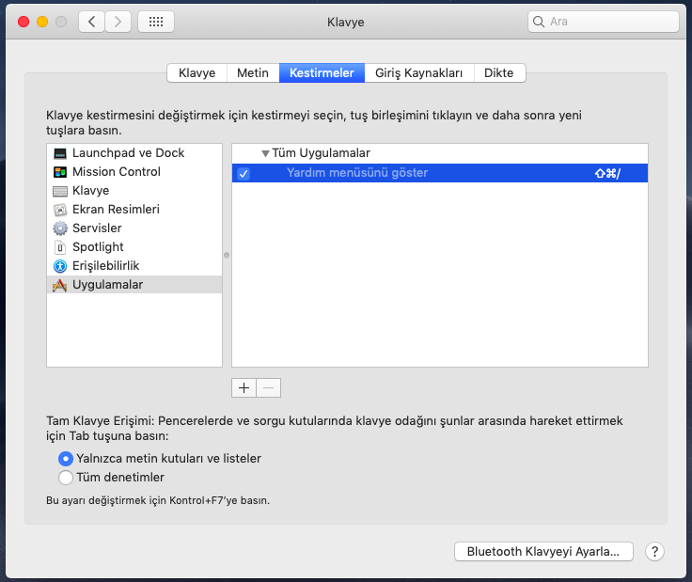The image size is (692, 582).
Task: Open the Dikte tab
Action: [498, 72]
